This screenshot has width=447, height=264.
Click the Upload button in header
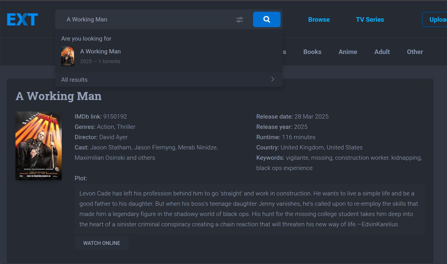coord(435,19)
